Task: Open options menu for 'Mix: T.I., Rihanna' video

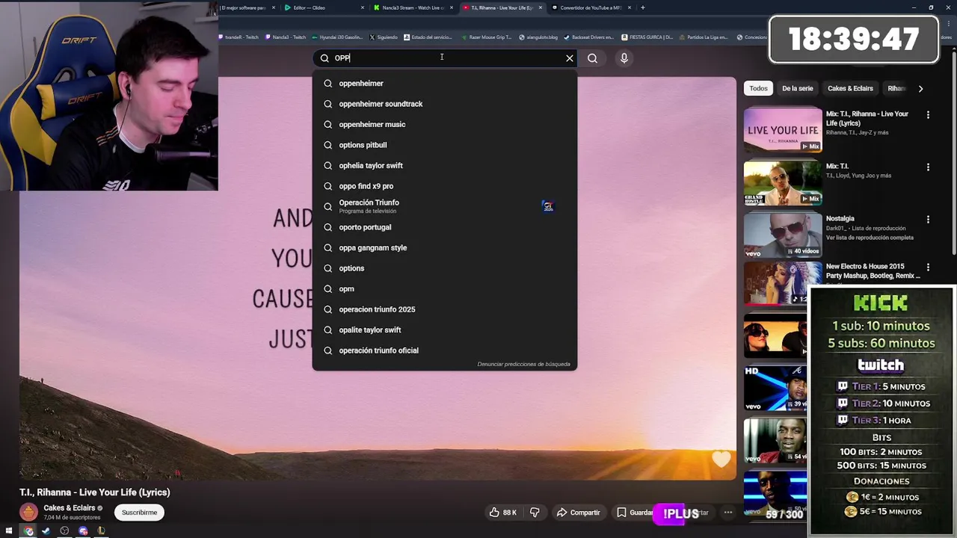Action: 928,115
